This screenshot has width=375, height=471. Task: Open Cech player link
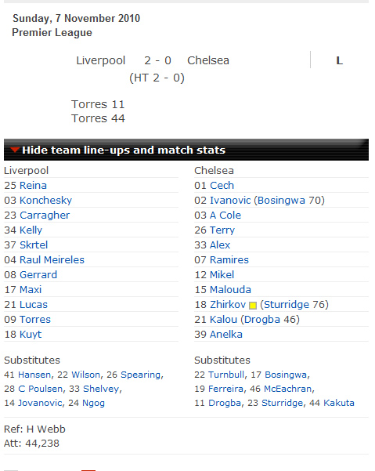(222, 185)
